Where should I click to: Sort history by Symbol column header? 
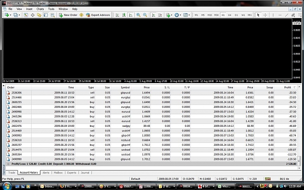tap(125, 87)
